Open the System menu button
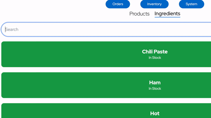This screenshot has width=211, height=118. (191, 4)
